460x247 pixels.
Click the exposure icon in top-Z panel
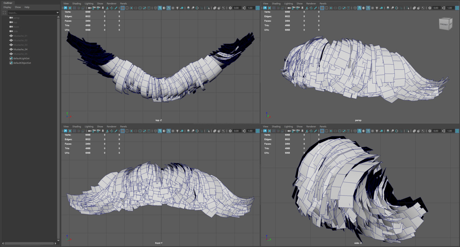tap(230, 8)
